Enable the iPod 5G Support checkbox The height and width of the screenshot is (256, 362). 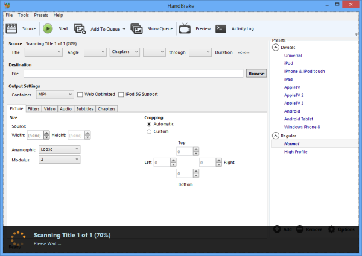pos(121,95)
